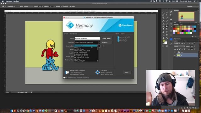
Task: Select the Crop tool in Photoshop toolbox
Action: click(163, 18)
